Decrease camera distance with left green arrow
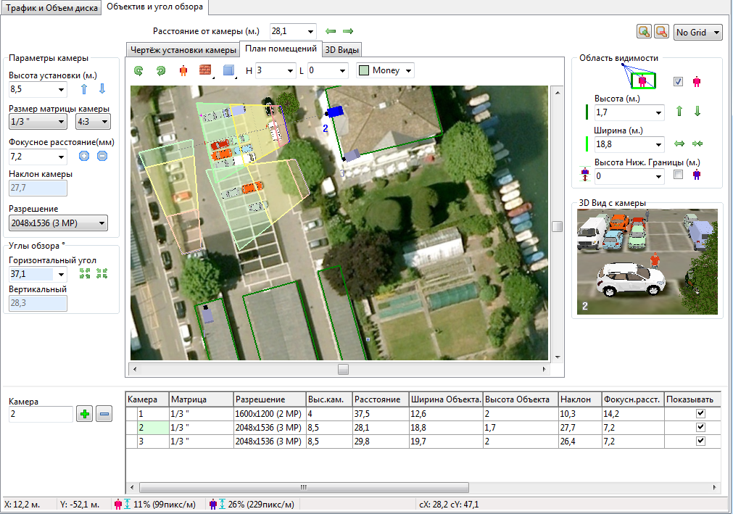733x514 pixels. point(331,31)
